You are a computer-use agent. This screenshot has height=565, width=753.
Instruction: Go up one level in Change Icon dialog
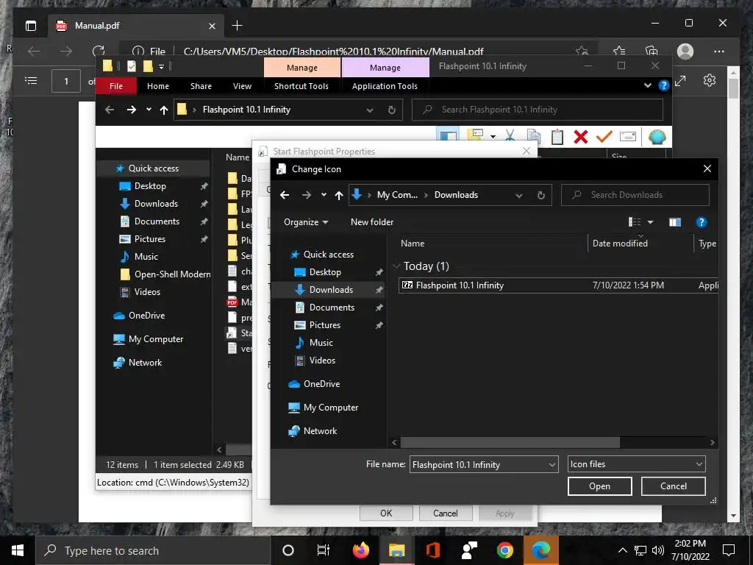click(x=339, y=195)
